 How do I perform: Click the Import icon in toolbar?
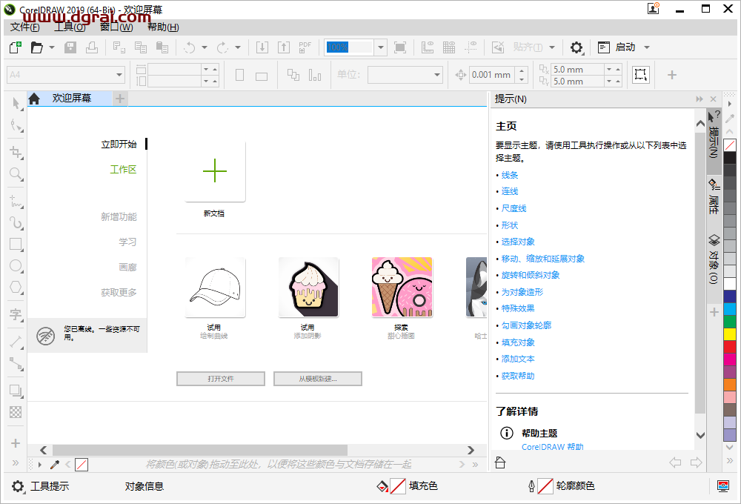pyautogui.click(x=262, y=47)
